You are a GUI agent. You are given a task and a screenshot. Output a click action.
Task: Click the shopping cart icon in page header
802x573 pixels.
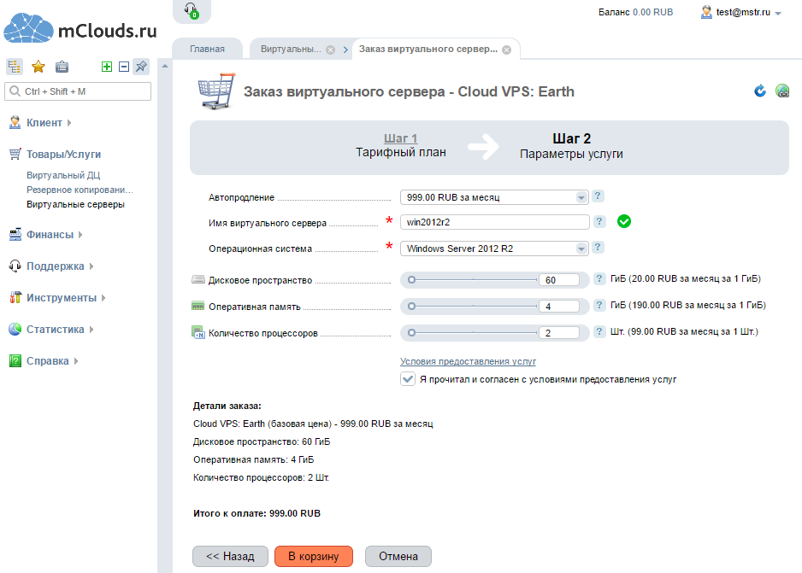217,91
